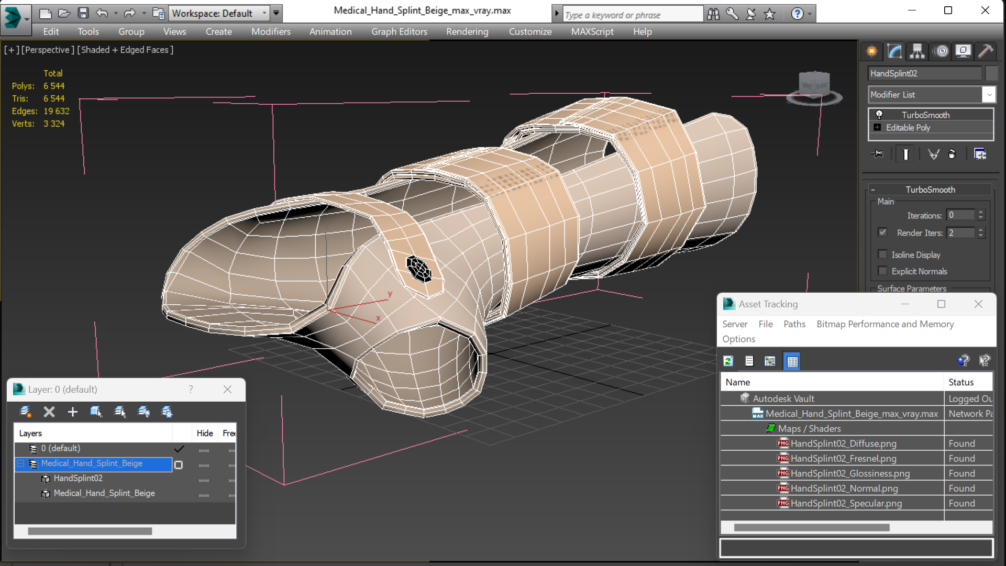The height and width of the screenshot is (566, 1006).
Task: Open the Motion command panel tab
Action: point(942,51)
